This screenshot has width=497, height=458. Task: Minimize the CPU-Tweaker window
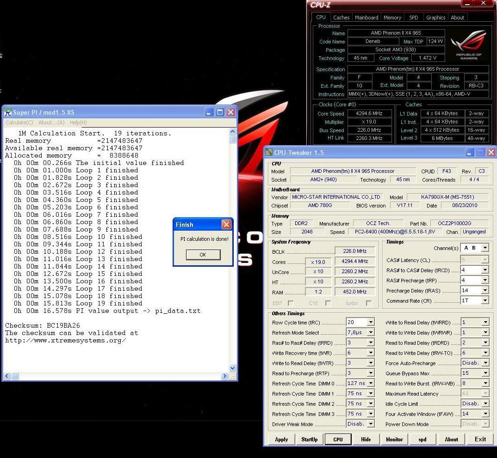click(x=469, y=153)
